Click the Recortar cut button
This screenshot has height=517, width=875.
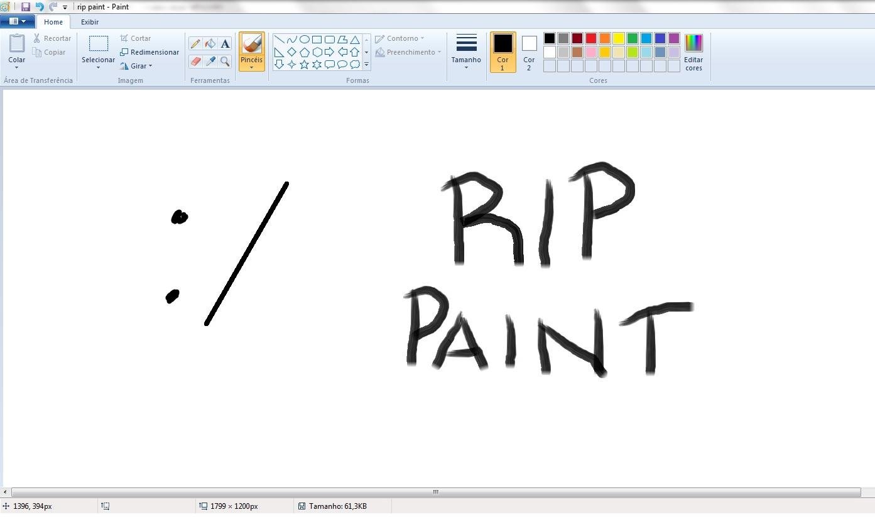click(x=52, y=38)
